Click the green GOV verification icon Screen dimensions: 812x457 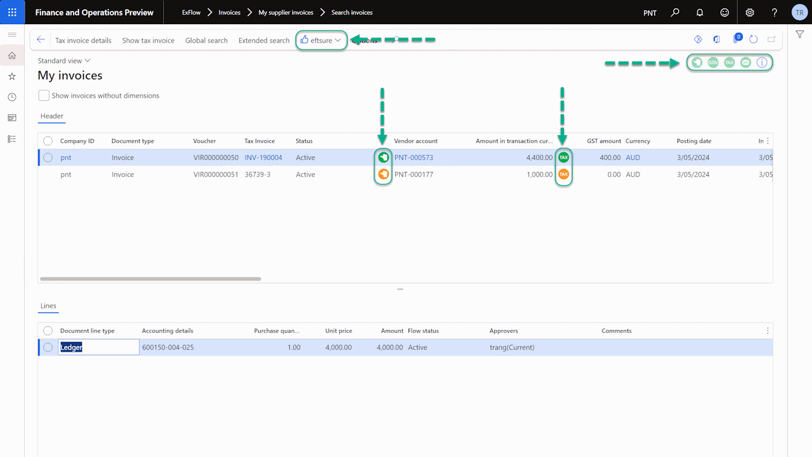[713, 62]
